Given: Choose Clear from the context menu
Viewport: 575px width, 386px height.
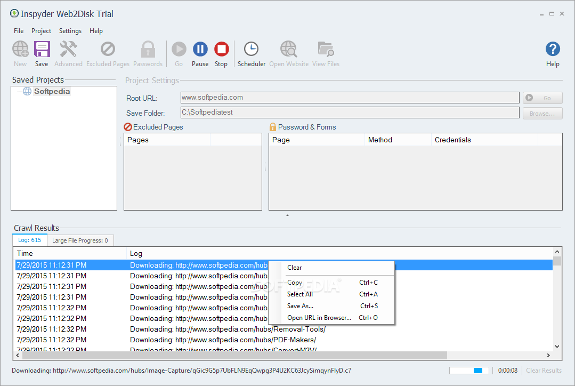Looking at the screenshot, I should (x=331, y=268).
